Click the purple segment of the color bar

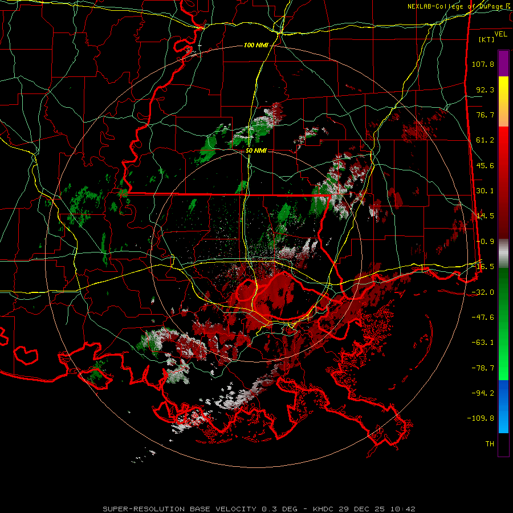pyautogui.click(x=503, y=63)
